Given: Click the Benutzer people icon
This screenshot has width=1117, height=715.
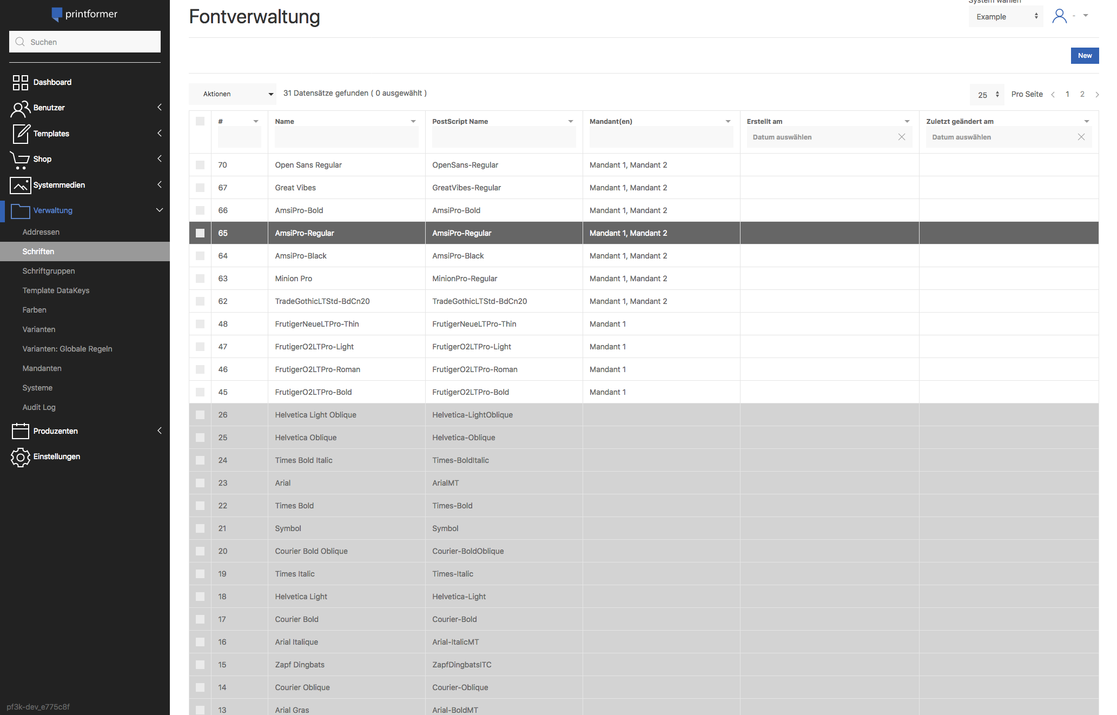Looking at the screenshot, I should coord(20,108).
